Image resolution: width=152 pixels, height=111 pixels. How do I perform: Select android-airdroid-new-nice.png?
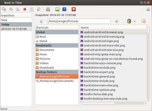[x=113, y=50]
